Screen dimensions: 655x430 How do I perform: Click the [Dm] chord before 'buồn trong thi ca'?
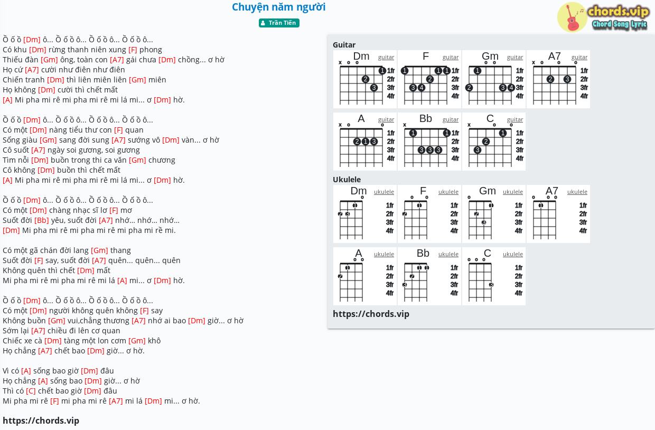pyautogui.click(x=40, y=160)
